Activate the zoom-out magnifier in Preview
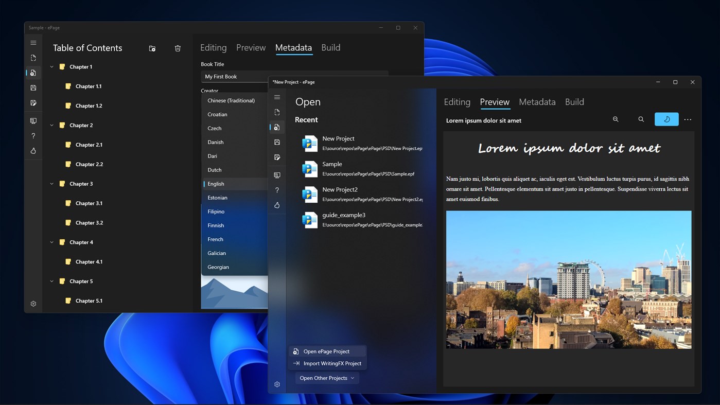The height and width of the screenshot is (405, 720). click(x=616, y=119)
